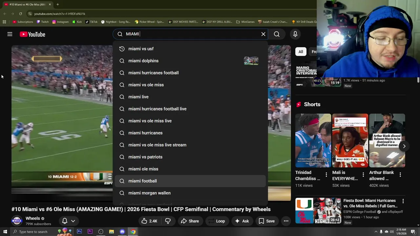This screenshot has height=236, width=420.
Task: Expand 'MiniGames' bookmark folder
Action: pyautogui.click(x=245, y=22)
